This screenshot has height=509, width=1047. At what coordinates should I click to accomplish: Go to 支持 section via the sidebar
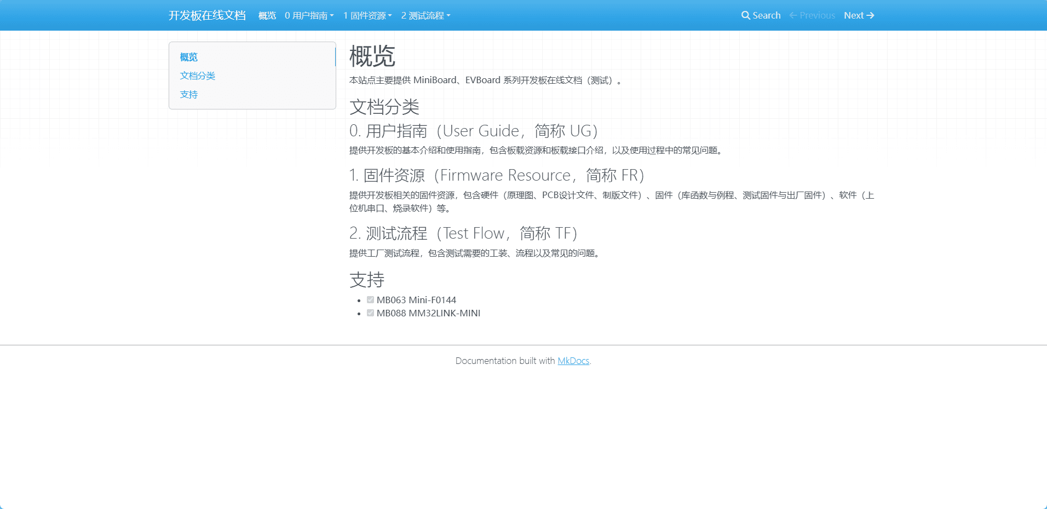click(x=189, y=94)
